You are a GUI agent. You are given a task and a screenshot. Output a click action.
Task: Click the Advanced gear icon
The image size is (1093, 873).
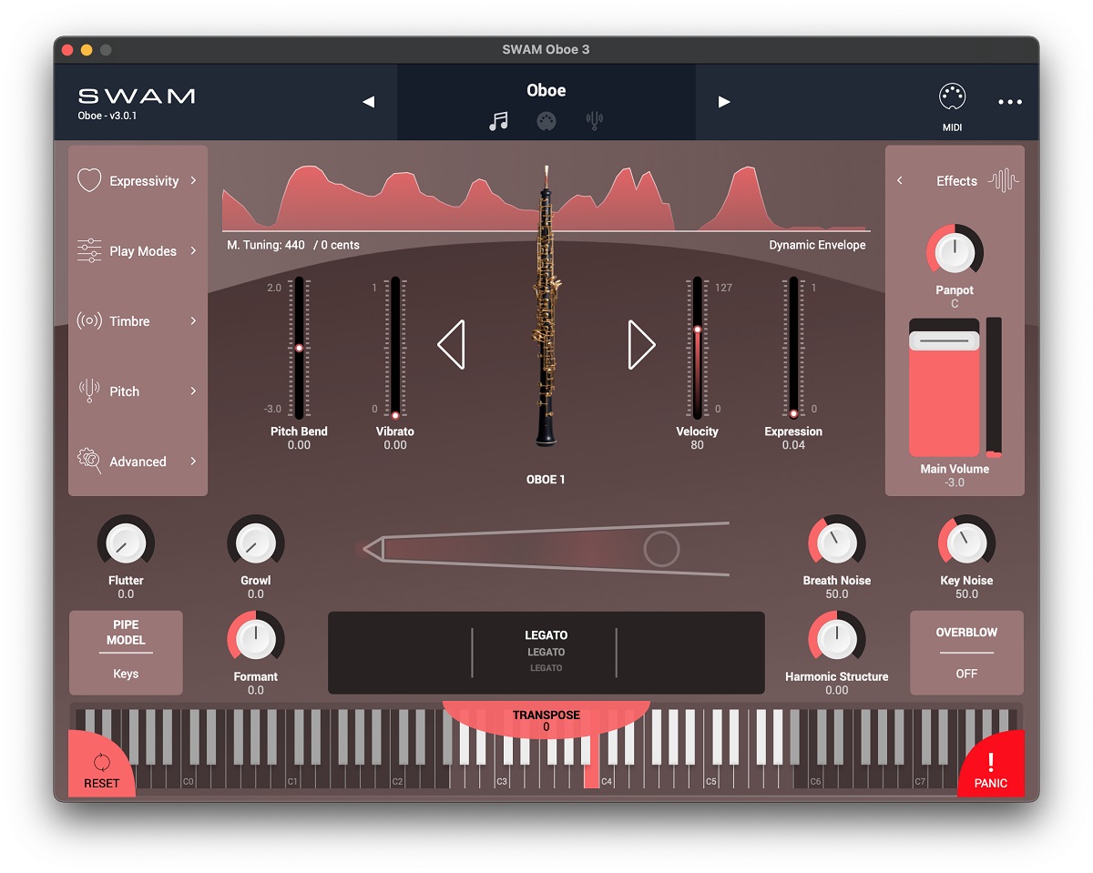(x=89, y=461)
